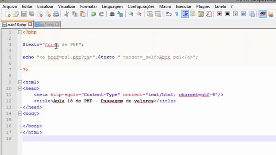
Task: Close the aula18.php tab
Action: click(30, 24)
